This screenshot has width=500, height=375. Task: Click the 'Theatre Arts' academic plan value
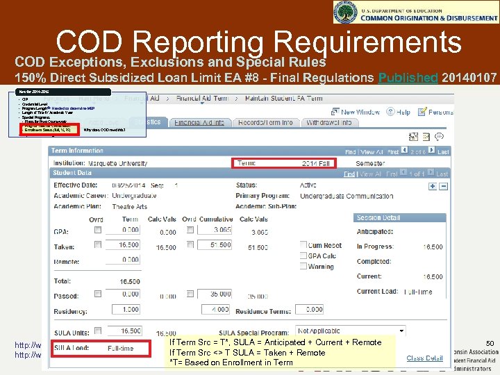(x=129, y=207)
